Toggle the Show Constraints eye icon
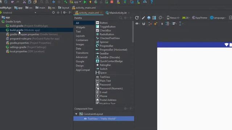 (137, 23)
